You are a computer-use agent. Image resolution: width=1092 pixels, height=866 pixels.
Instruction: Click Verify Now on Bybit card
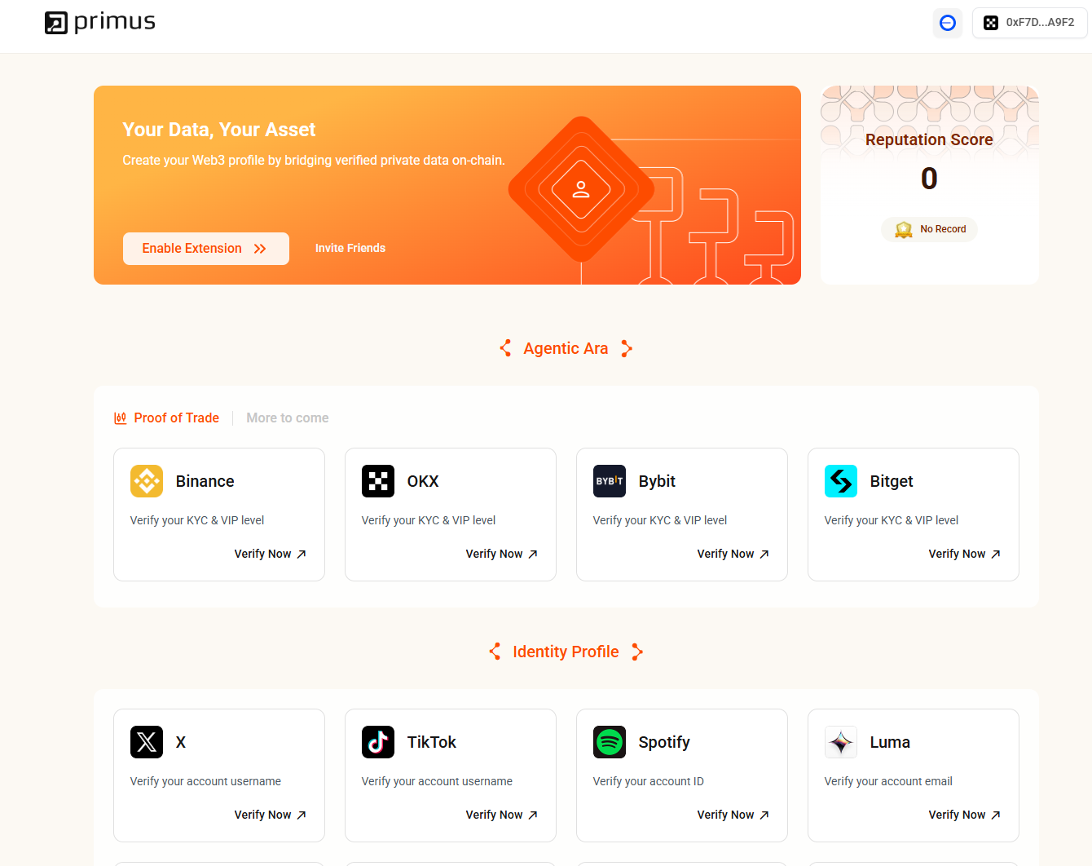[x=733, y=554]
